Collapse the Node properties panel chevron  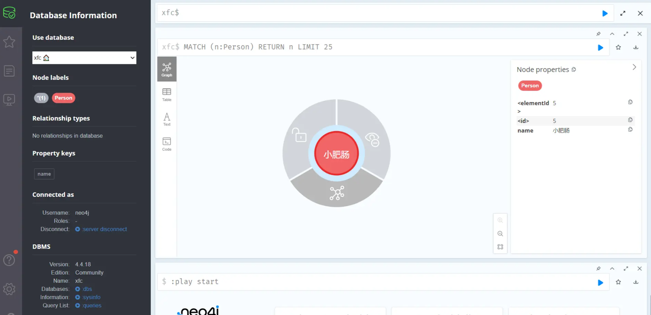[x=634, y=67]
